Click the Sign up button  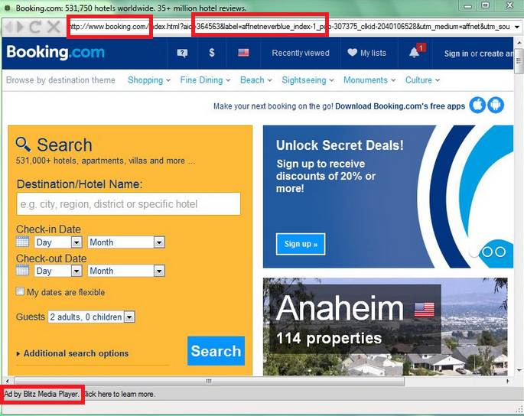pyautogui.click(x=301, y=244)
